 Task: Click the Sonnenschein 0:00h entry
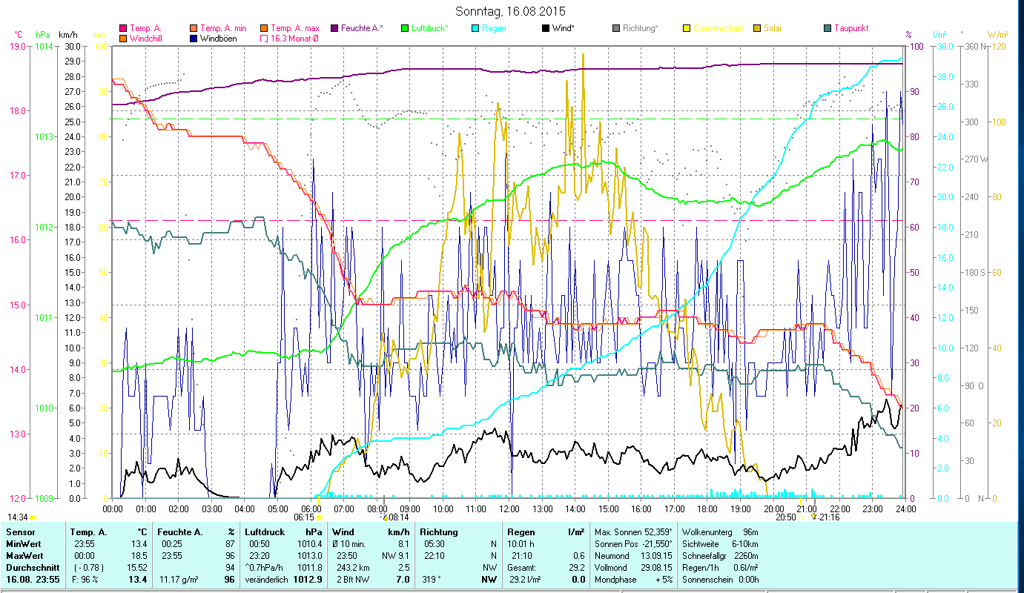pyautogui.click(x=720, y=580)
